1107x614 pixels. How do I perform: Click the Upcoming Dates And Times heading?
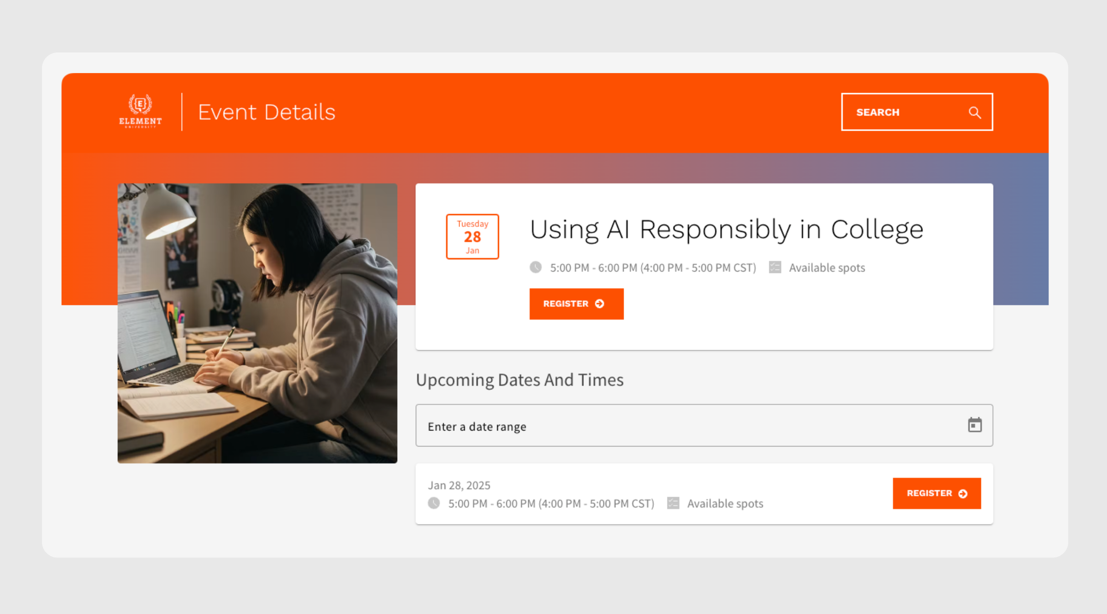520,379
